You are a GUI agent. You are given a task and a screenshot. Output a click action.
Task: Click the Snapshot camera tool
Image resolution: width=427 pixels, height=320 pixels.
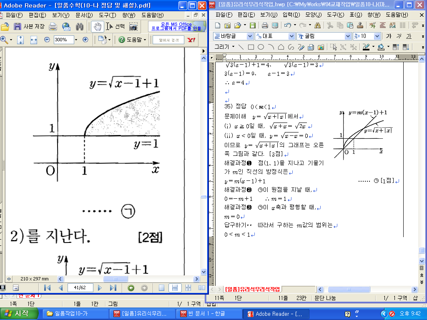click(x=133, y=27)
